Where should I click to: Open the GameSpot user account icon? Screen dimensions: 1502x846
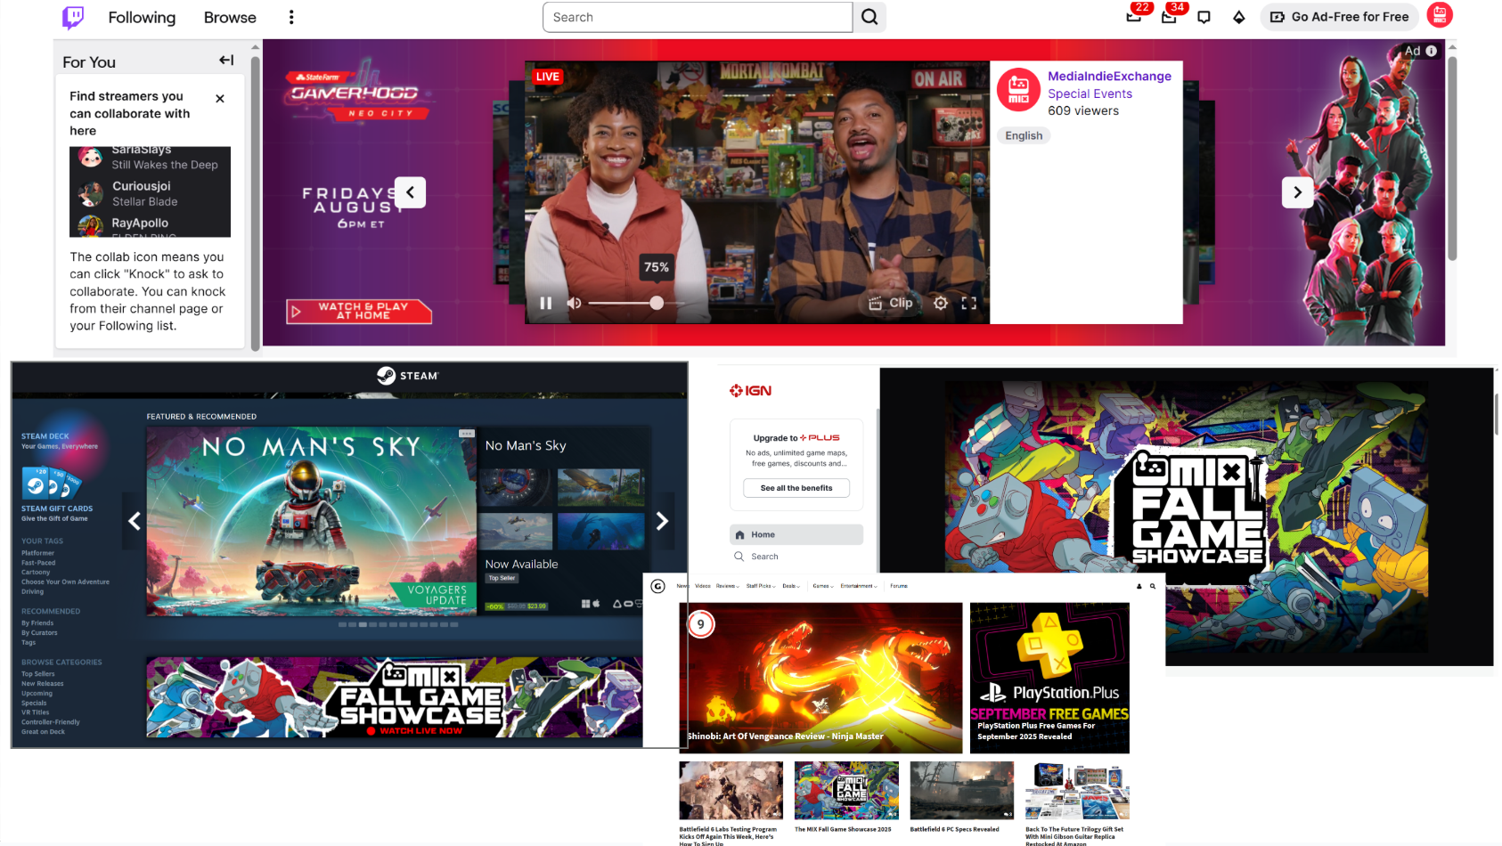(x=1139, y=586)
